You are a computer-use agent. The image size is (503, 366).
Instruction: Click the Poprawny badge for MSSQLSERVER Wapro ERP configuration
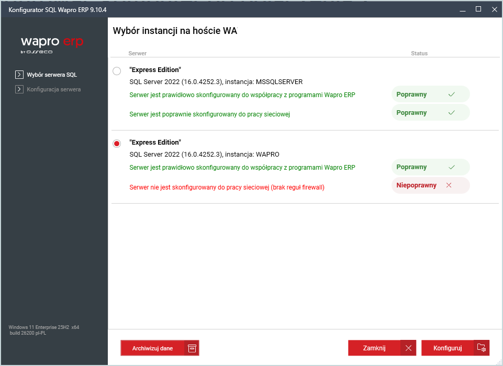[x=430, y=95]
